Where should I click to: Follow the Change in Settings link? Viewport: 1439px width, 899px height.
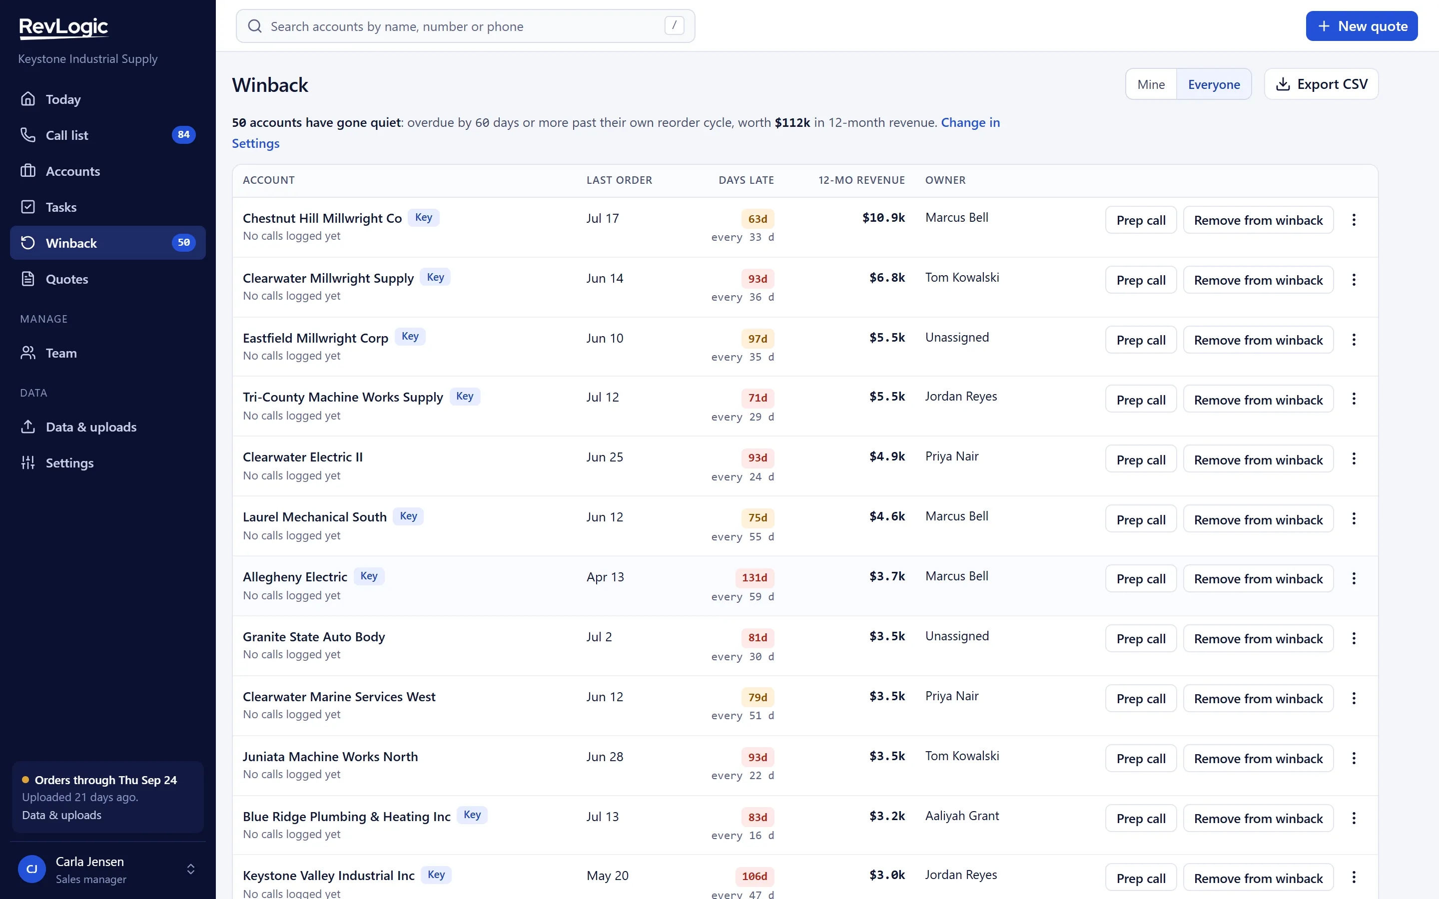pos(616,132)
